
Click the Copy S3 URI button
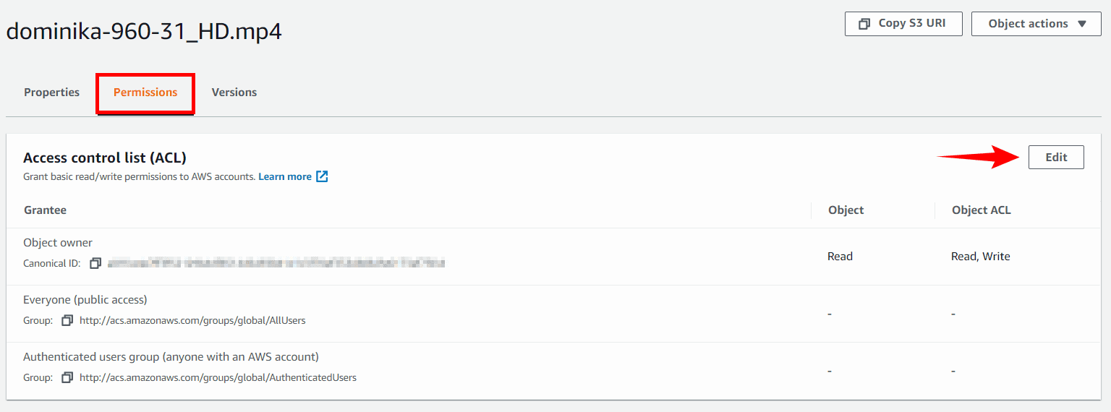pos(904,24)
